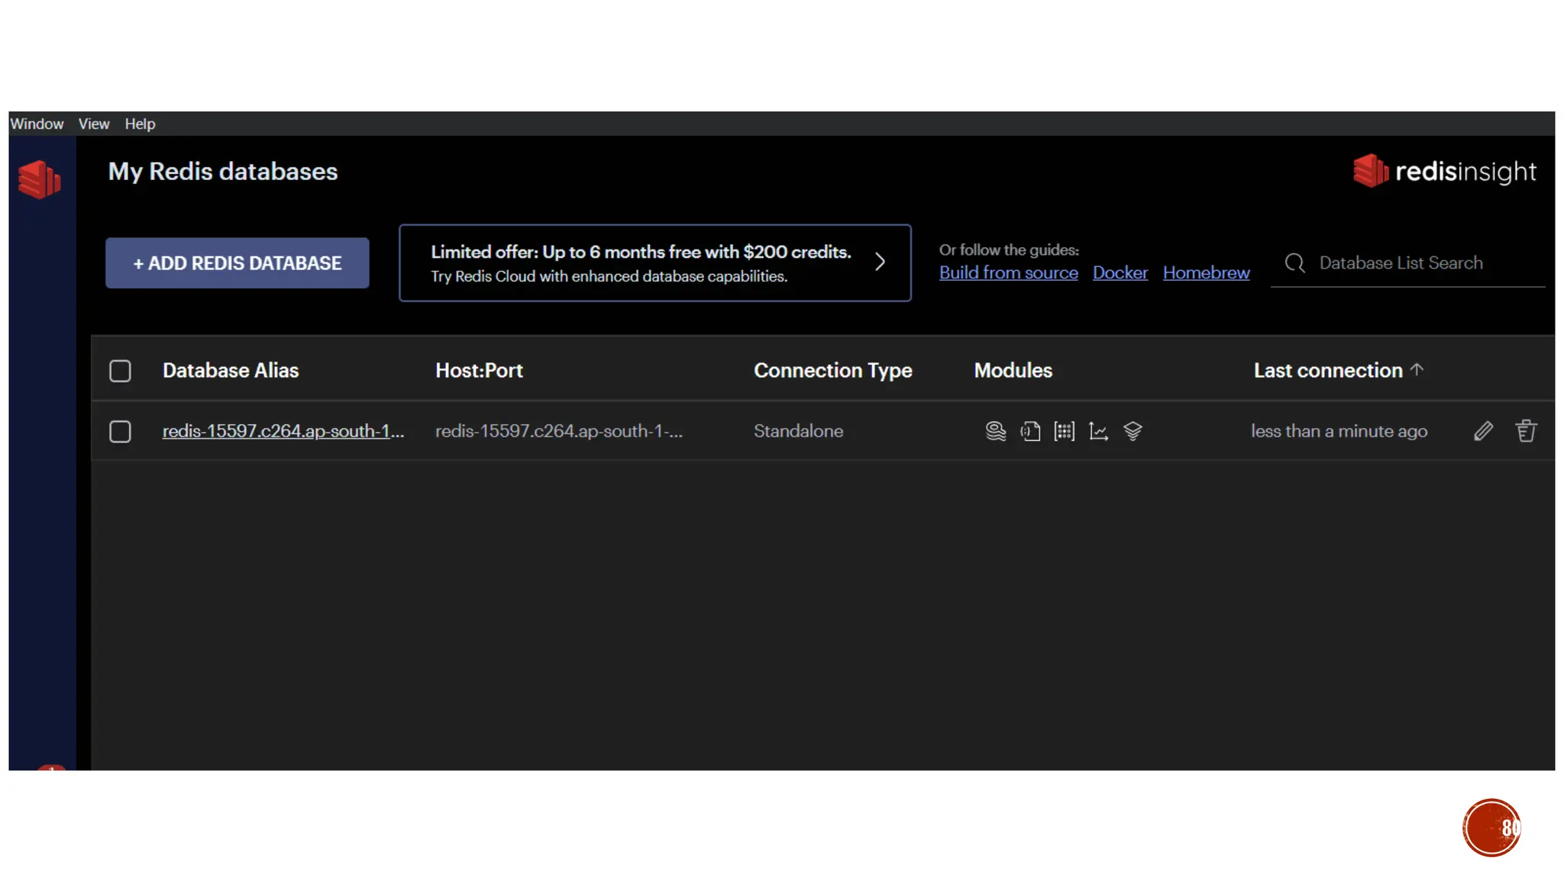
Task: Click the RediSearch module icon
Action: (995, 431)
